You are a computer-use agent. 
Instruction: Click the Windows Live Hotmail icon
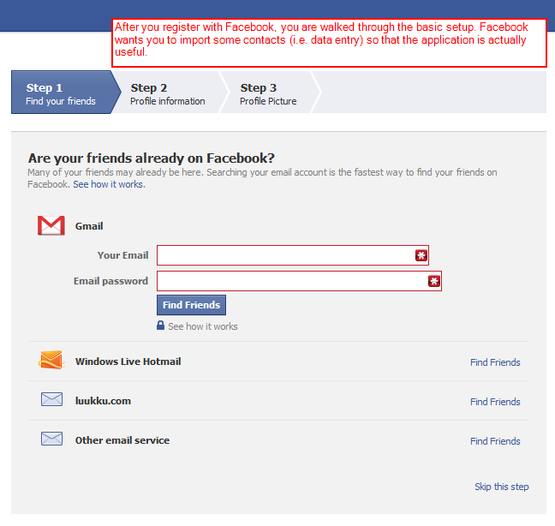pos(51,360)
